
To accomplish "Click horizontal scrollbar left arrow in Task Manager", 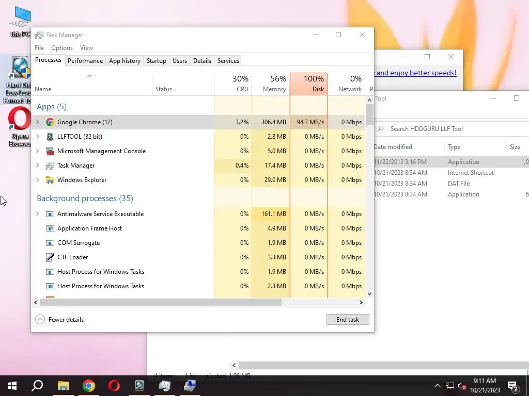I will tap(36, 302).
